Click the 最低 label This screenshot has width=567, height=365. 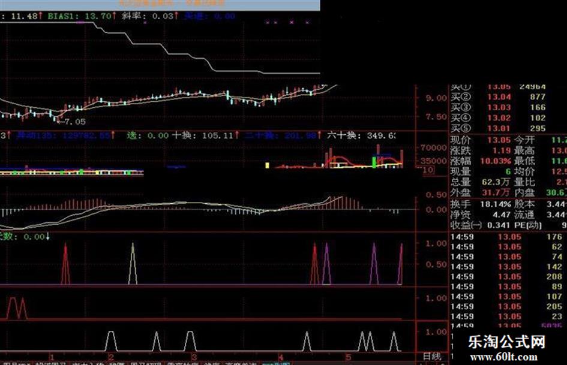point(524,161)
